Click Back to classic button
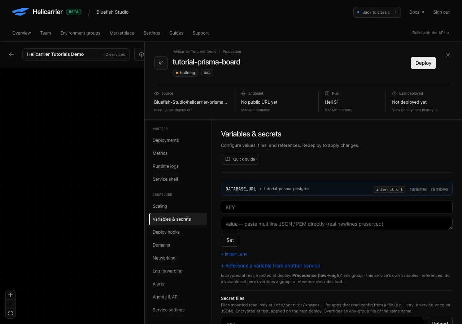Viewport: 462px width, 324px height. tap(377, 12)
